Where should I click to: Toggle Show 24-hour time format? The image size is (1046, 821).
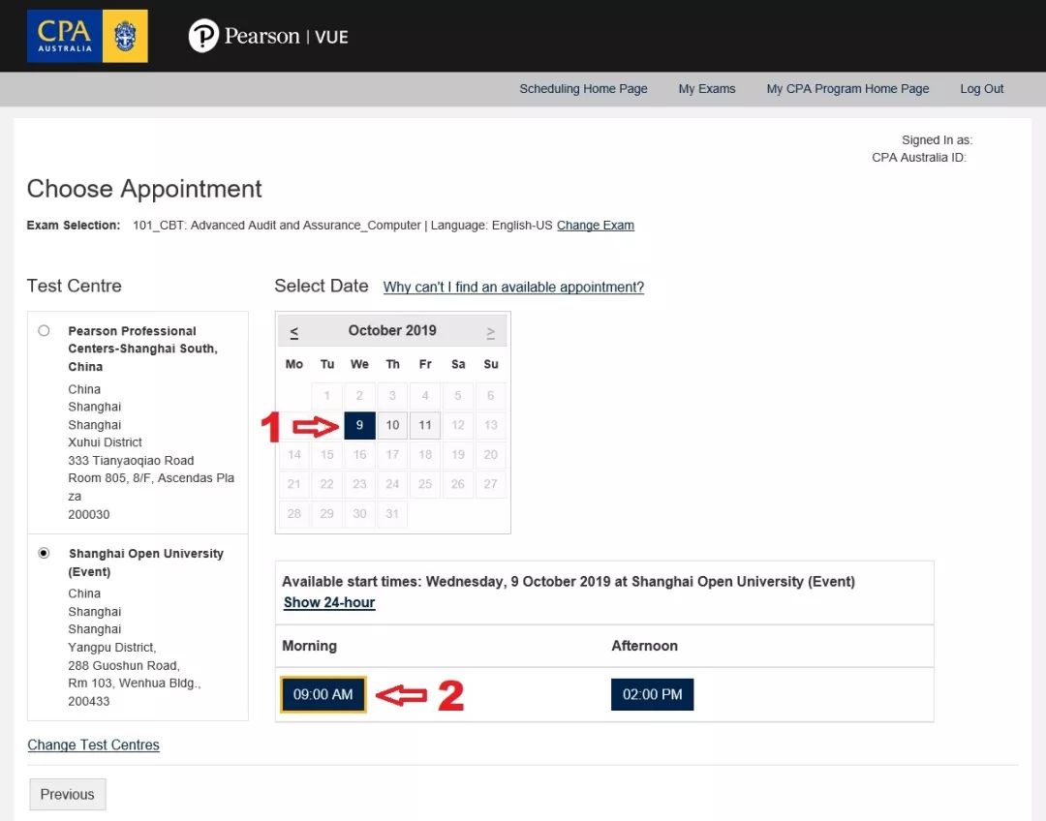point(329,602)
